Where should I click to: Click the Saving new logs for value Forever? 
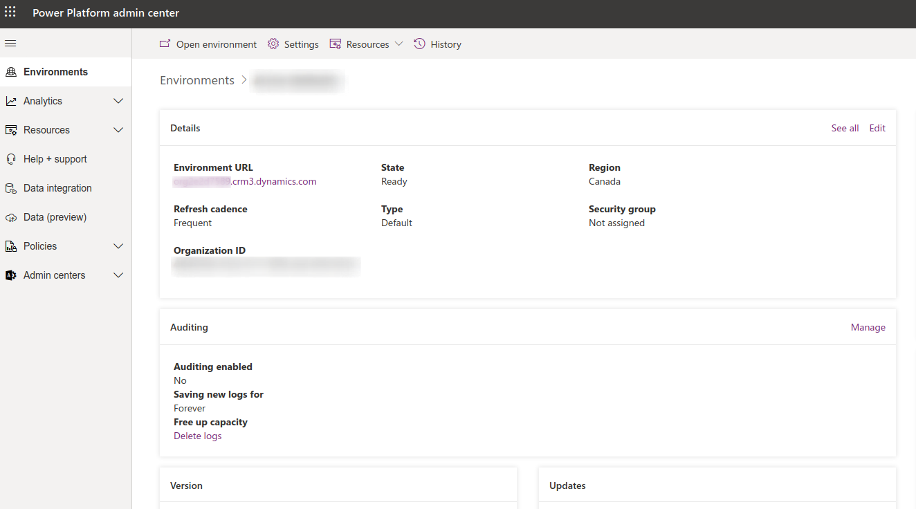[190, 408]
